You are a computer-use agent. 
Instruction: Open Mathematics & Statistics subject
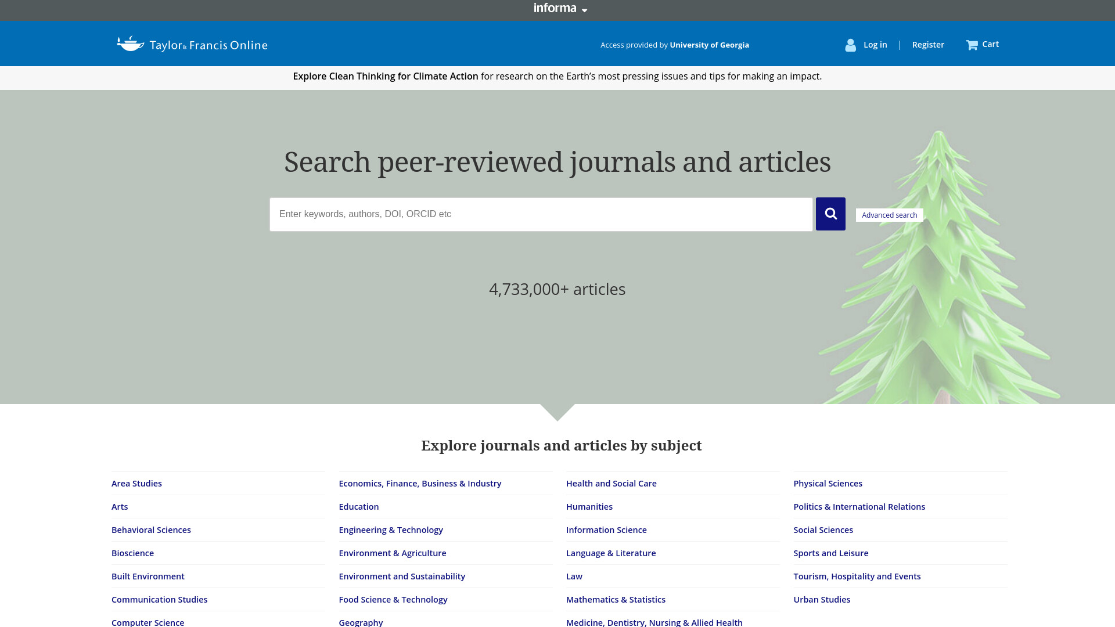(x=616, y=600)
